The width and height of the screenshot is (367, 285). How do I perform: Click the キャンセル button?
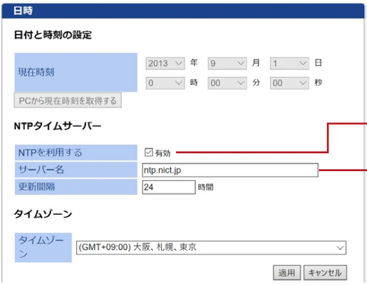pyautogui.click(x=325, y=273)
